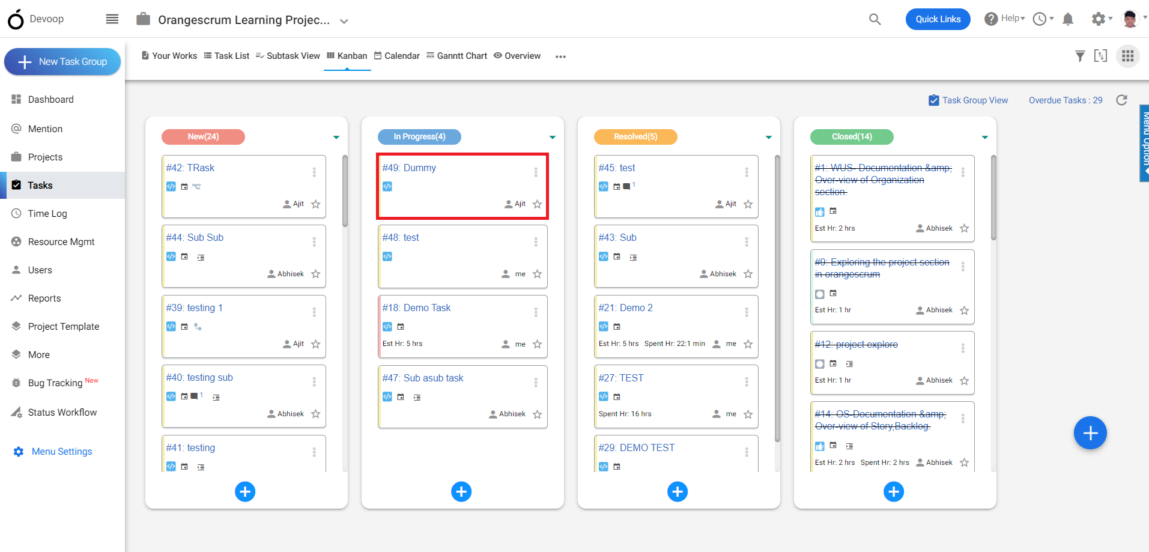Open the settings gear menu
This screenshot has width=1149, height=552.
[1102, 19]
